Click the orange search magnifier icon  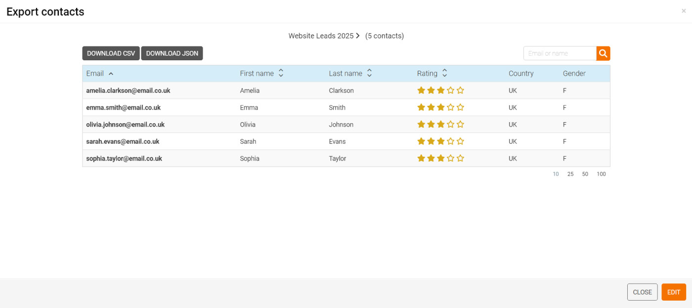pos(603,53)
